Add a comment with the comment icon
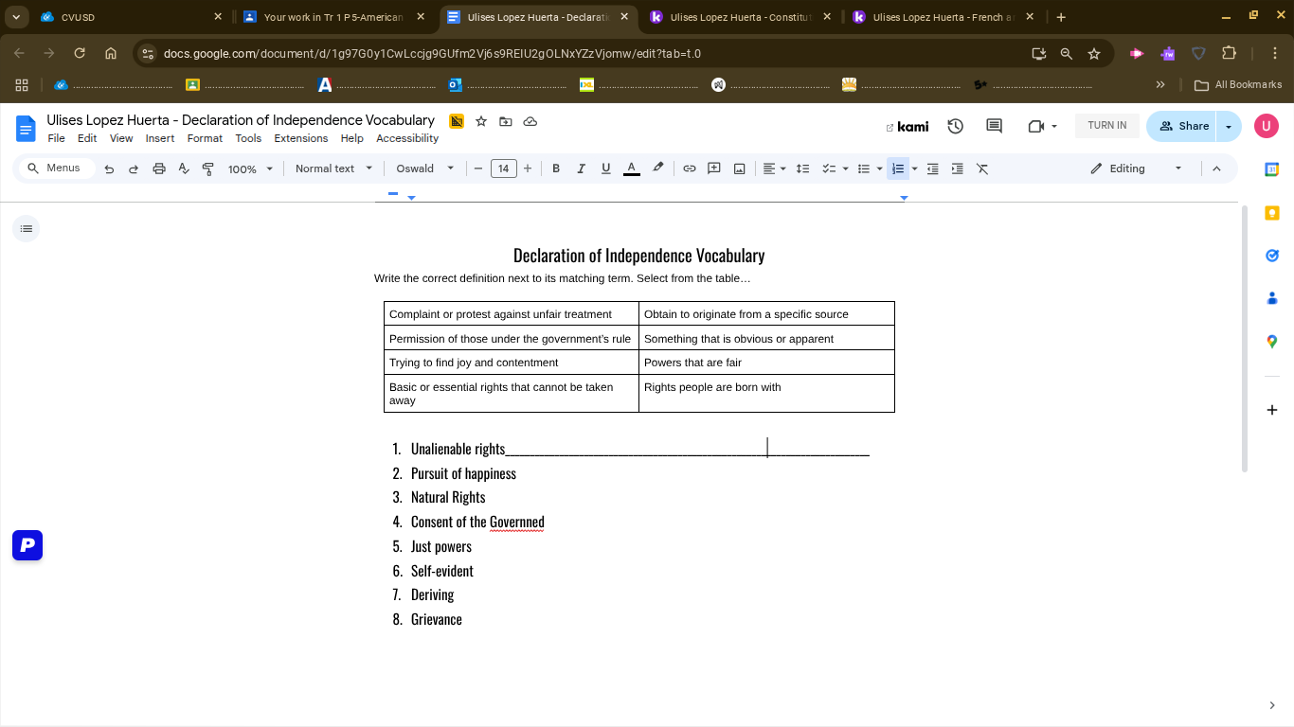This screenshot has height=727, width=1294. click(714, 168)
